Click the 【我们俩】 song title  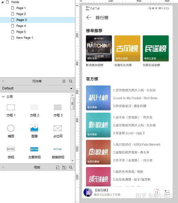[x=102, y=190]
